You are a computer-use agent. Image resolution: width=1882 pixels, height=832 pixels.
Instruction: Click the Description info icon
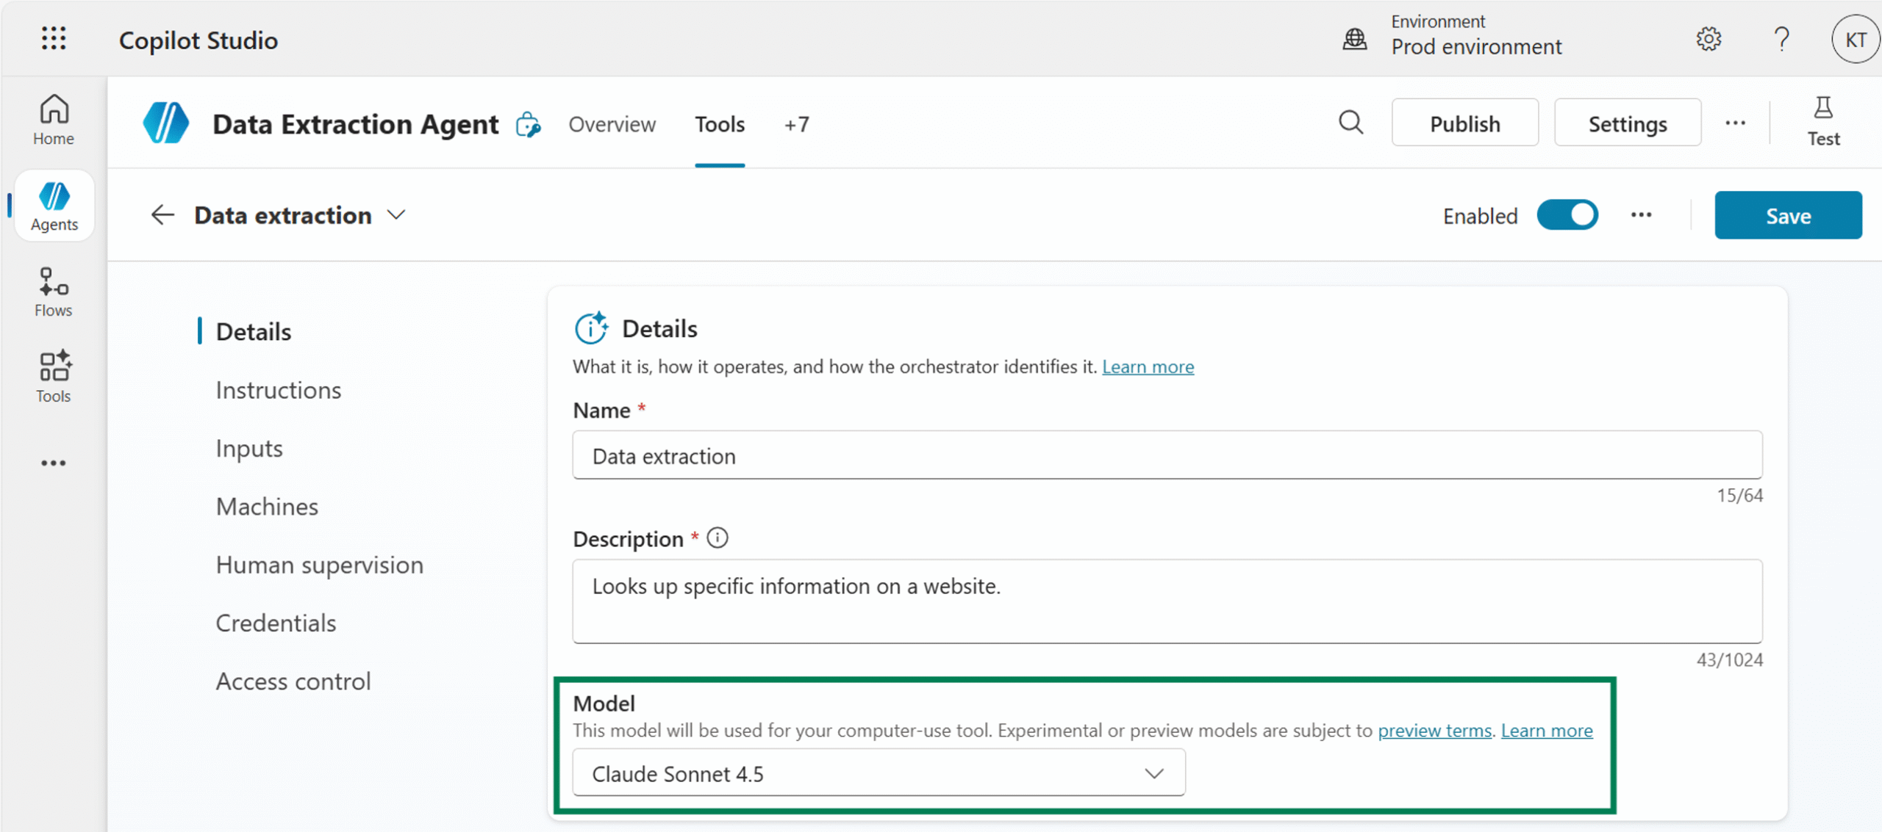[x=718, y=538]
